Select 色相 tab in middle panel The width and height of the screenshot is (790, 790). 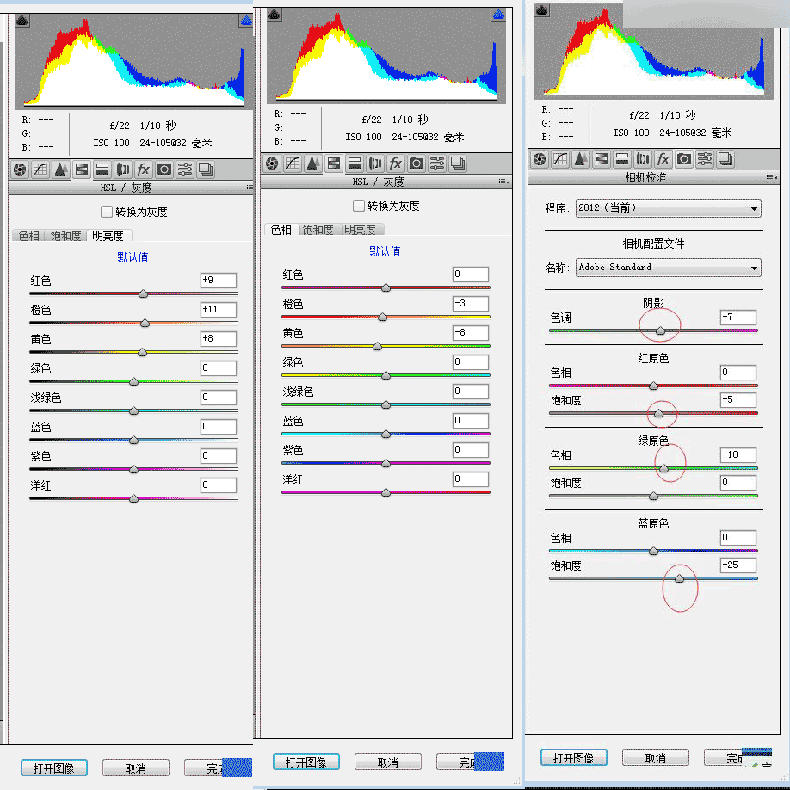(x=281, y=230)
